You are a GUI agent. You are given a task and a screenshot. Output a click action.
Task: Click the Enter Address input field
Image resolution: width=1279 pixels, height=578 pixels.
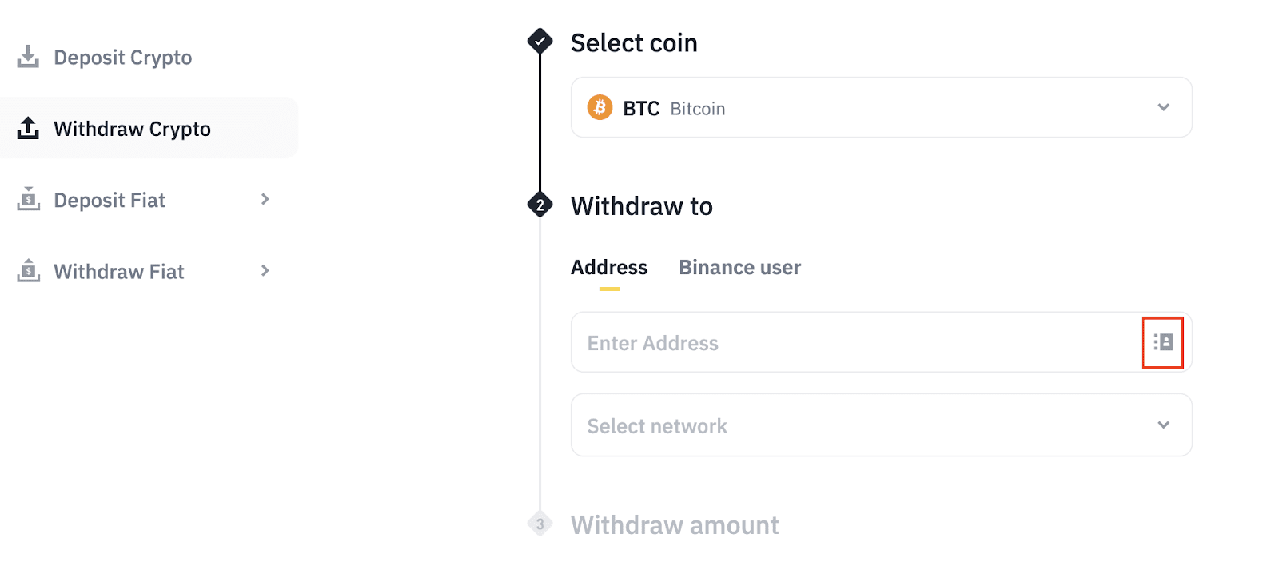click(x=855, y=343)
